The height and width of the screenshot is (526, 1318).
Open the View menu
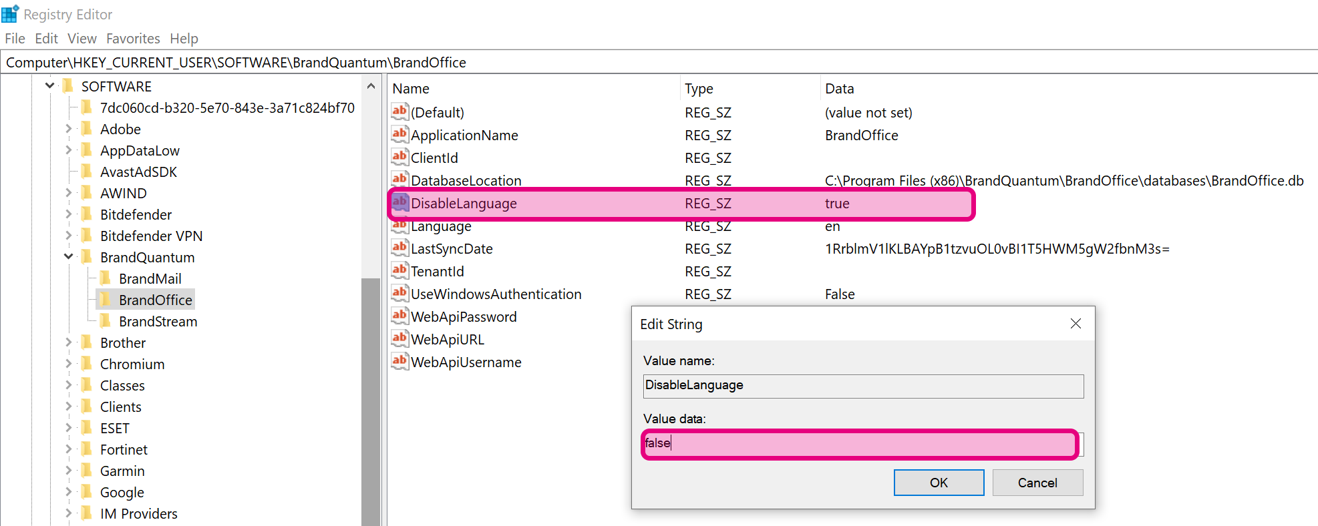click(82, 39)
